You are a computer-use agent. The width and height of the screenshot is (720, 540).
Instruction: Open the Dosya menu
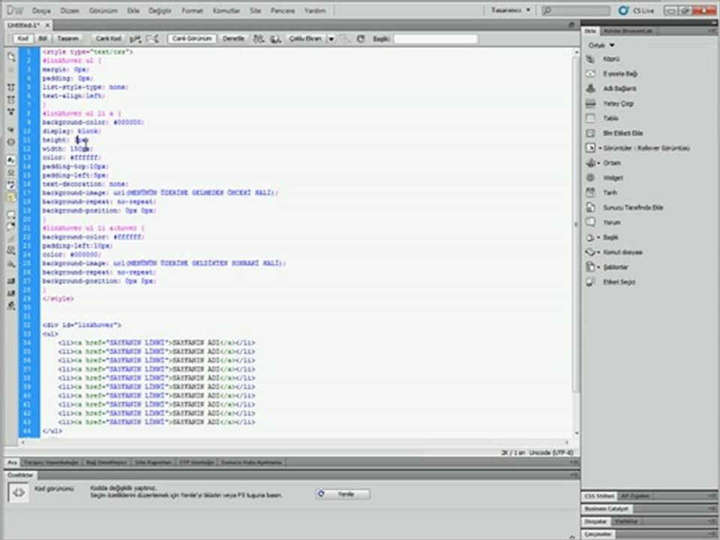pos(41,10)
